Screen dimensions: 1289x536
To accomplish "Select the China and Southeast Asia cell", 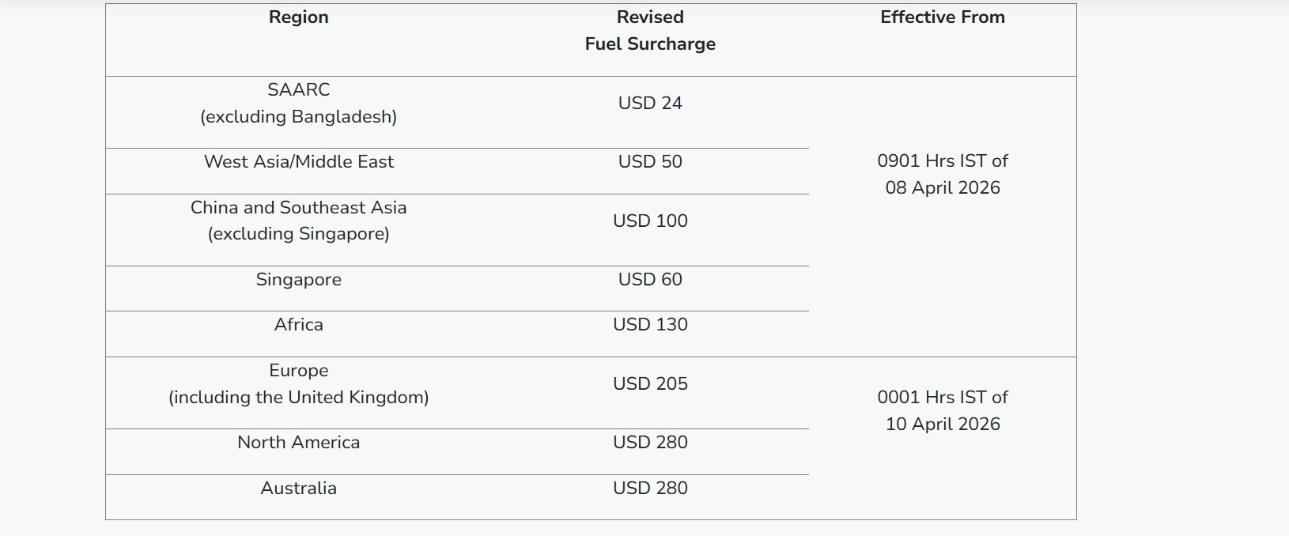I will [x=298, y=221].
